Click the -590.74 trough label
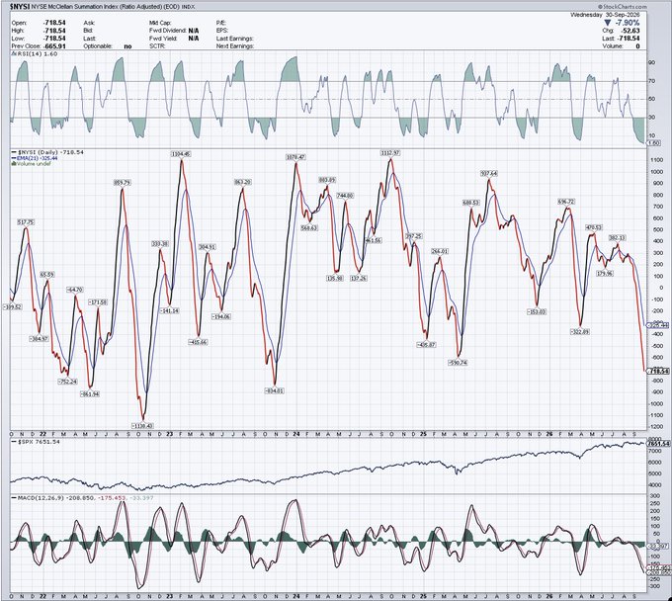This screenshot has width=672, height=601. [458, 363]
